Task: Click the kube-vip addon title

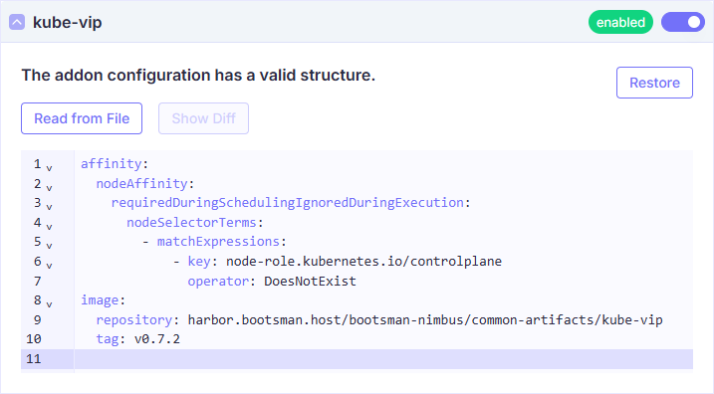Action: click(68, 22)
